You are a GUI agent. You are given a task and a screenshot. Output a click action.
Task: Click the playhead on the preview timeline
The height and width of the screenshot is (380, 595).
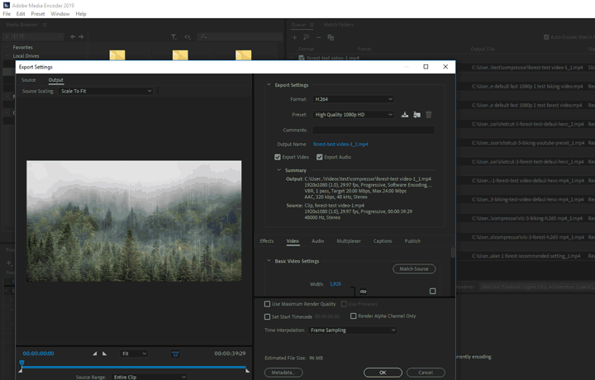pos(21,363)
